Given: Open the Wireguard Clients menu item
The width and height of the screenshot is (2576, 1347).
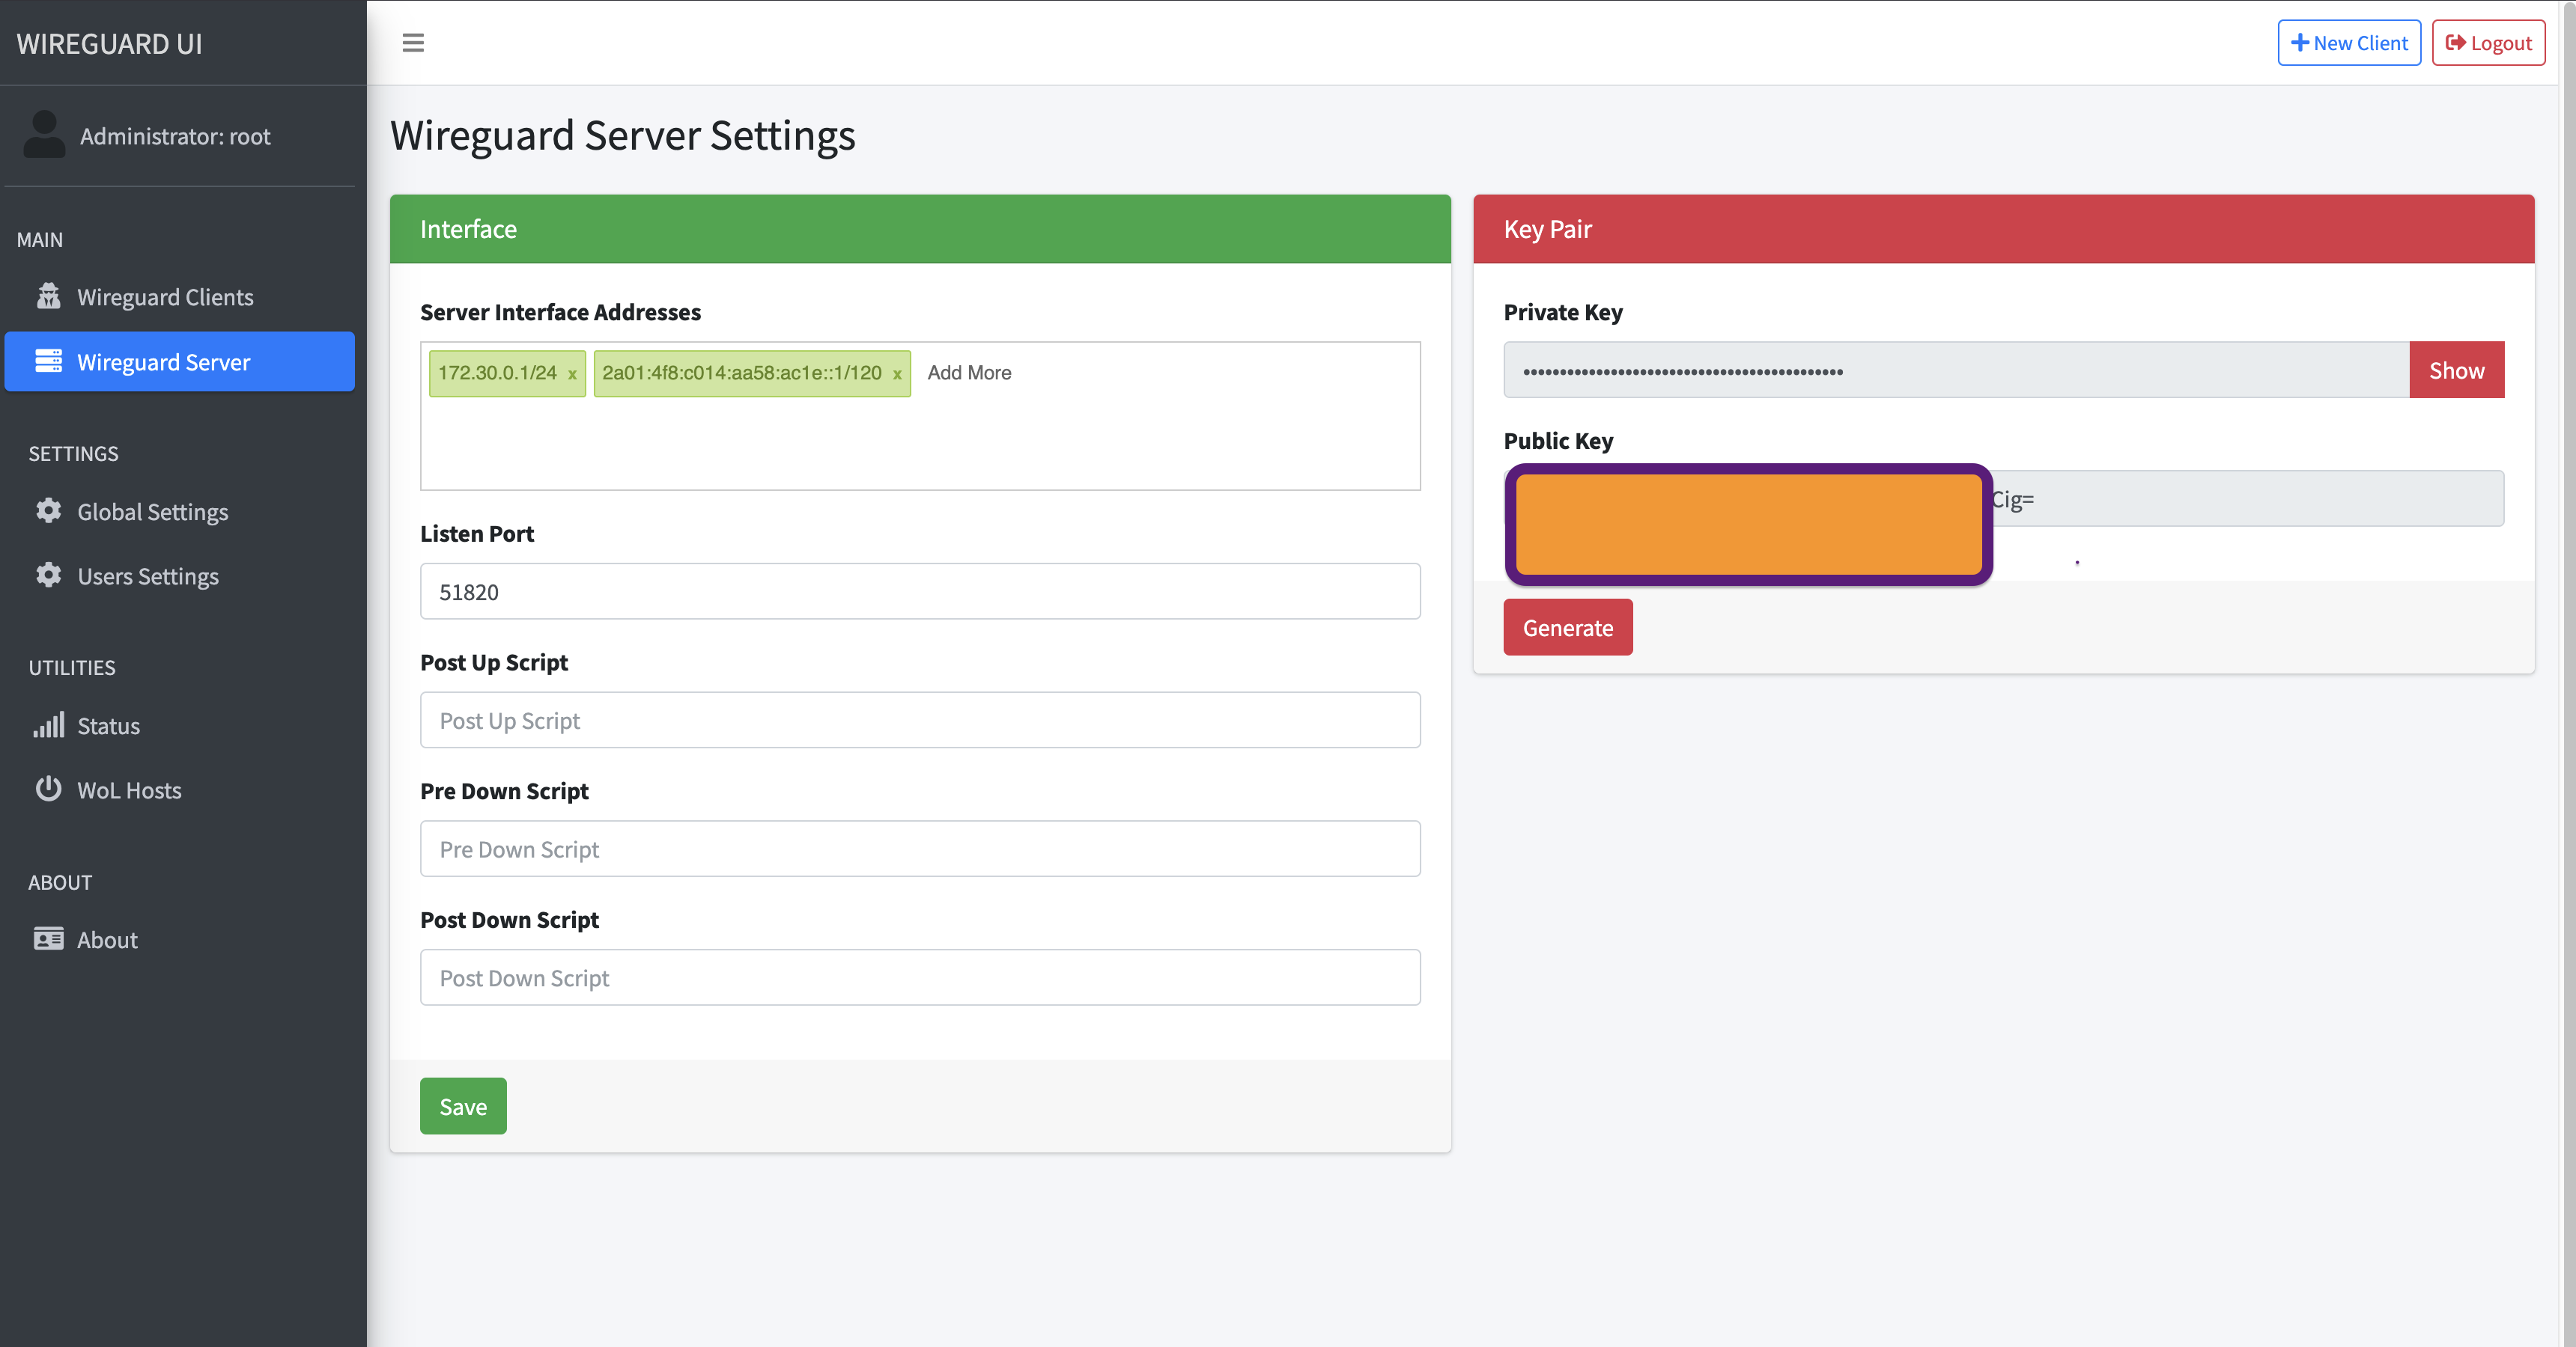Looking at the screenshot, I should click(x=165, y=297).
